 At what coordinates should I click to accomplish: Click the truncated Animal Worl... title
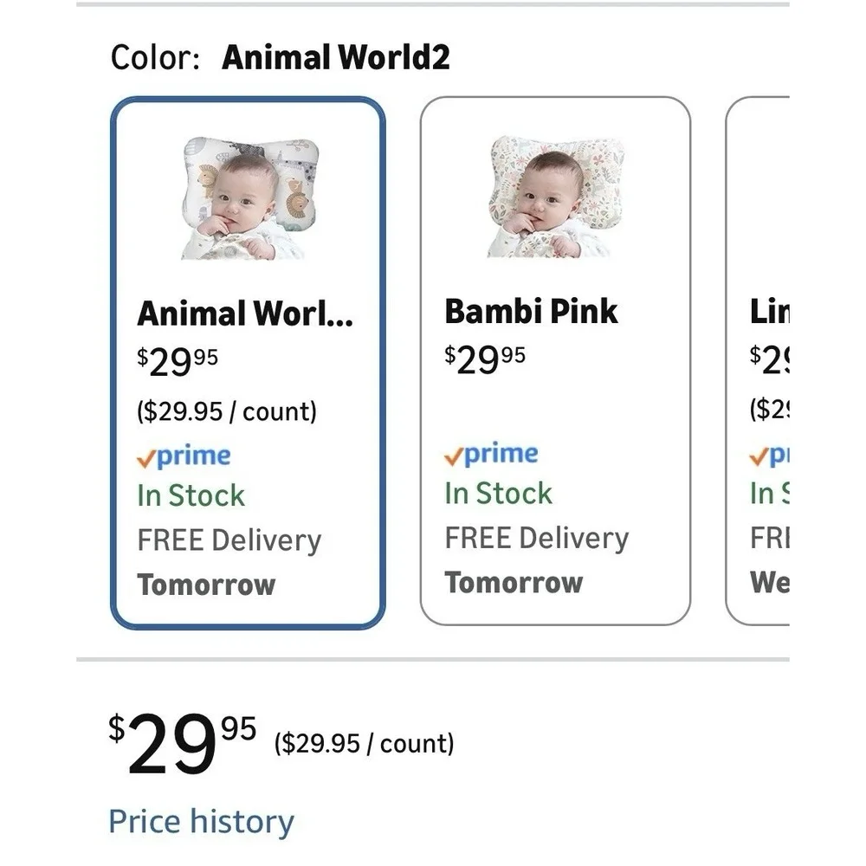(x=245, y=313)
